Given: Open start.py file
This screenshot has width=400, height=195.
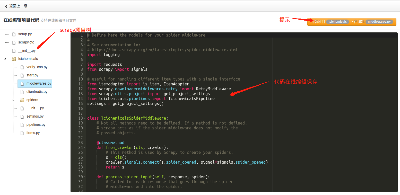Looking at the screenshot, I should click(32, 75).
